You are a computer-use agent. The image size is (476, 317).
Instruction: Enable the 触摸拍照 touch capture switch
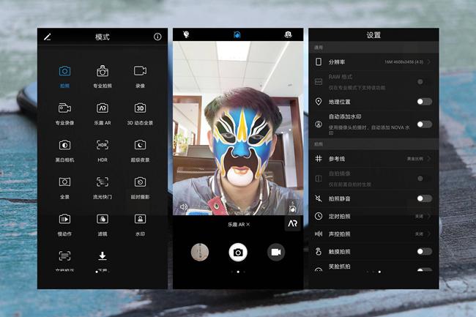tap(425, 251)
